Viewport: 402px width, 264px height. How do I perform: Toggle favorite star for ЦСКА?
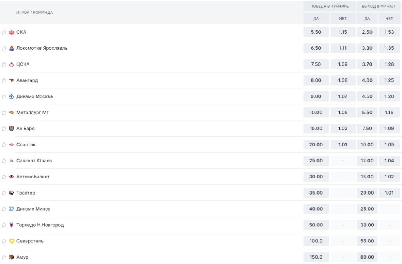(x=4, y=64)
